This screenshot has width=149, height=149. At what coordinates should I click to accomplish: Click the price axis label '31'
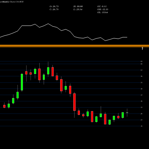[x=142, y=107]
